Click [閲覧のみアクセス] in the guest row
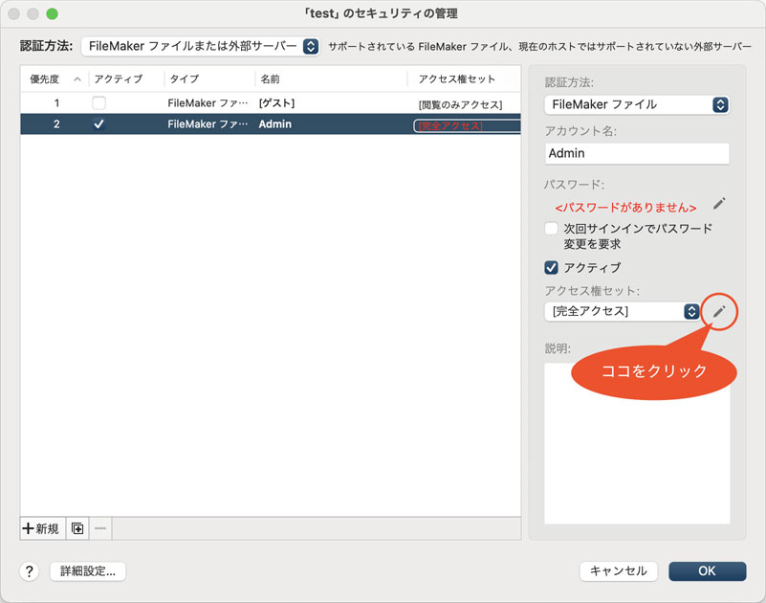Screen dimensions: 766x603 pos(460,104)
